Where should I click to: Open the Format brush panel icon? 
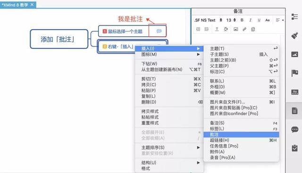[294, 36]
